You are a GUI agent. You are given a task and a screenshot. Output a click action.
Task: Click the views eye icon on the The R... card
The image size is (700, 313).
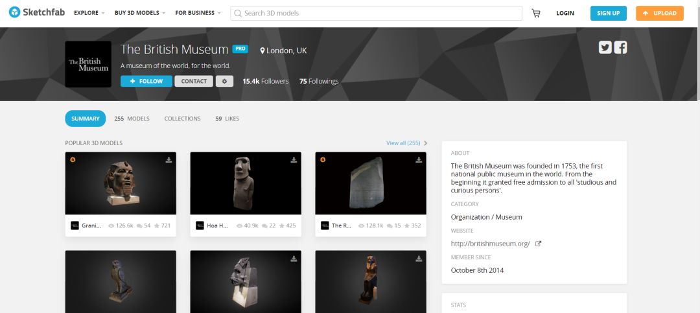pyautogui.click(x=361, y=226)
